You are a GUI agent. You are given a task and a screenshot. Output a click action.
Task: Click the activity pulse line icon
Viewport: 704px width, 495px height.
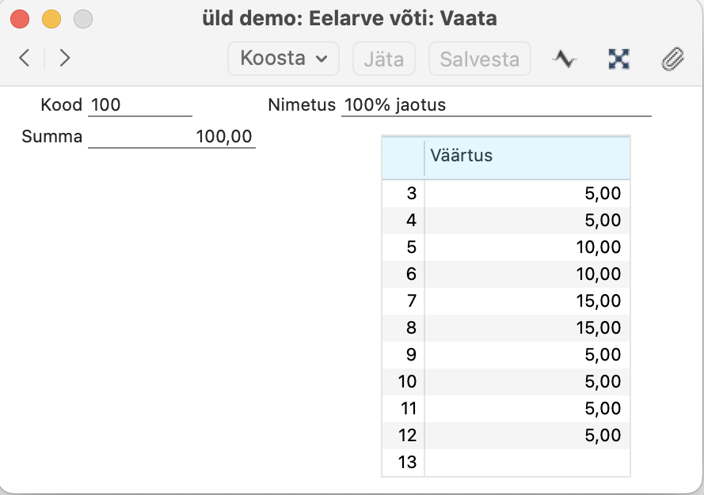pyautogui.click(x=564, y=59)
